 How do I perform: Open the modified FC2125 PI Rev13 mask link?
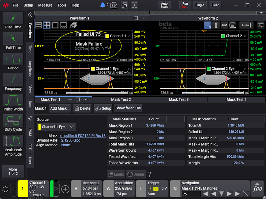coord(83,136)
